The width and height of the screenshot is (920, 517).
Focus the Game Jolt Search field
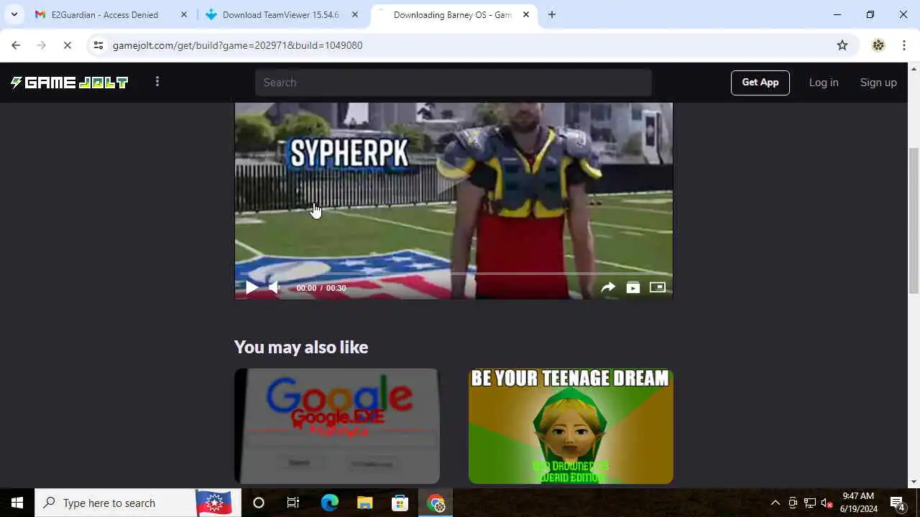point(454,83)
